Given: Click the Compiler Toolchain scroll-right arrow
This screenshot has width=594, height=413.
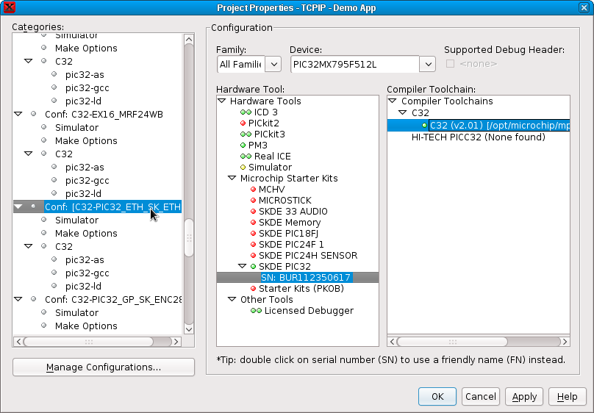Looking at the screenshot, I should tap(565, 342).
